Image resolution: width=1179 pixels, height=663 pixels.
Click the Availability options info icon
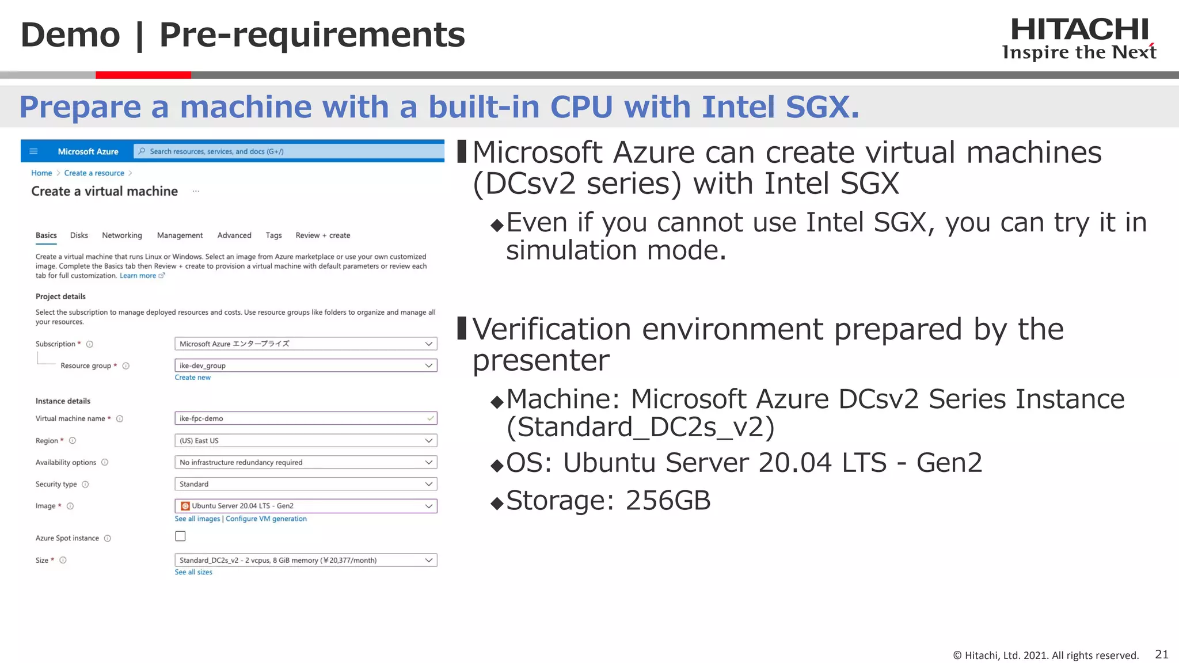(x=105, y=463)
